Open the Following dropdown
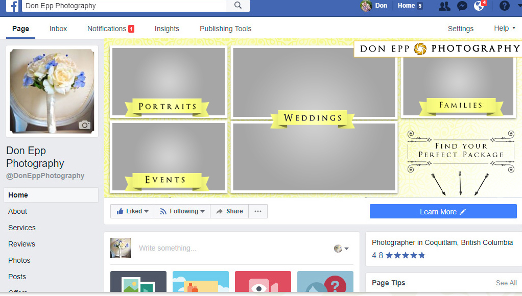Viewport: 522px width, 296px height. click(x=182, y=211)
